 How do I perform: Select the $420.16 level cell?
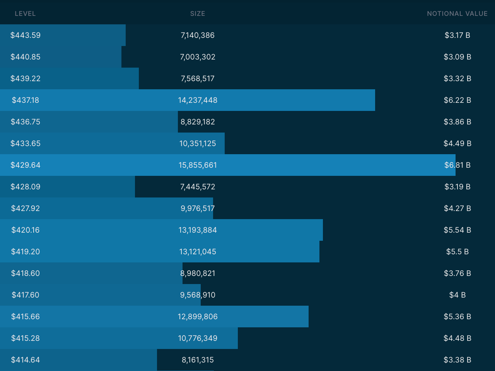[26, 230]
